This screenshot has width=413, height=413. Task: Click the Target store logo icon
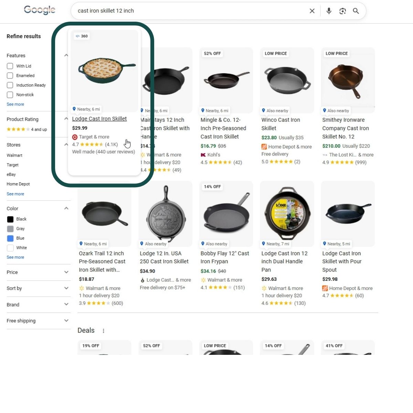click(75, 137)
